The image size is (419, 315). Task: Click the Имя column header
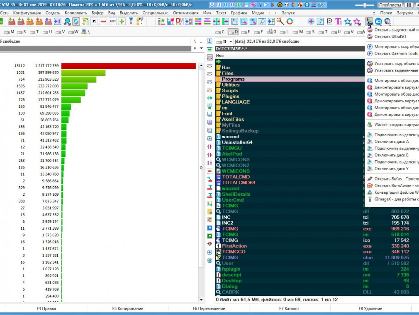290,55
